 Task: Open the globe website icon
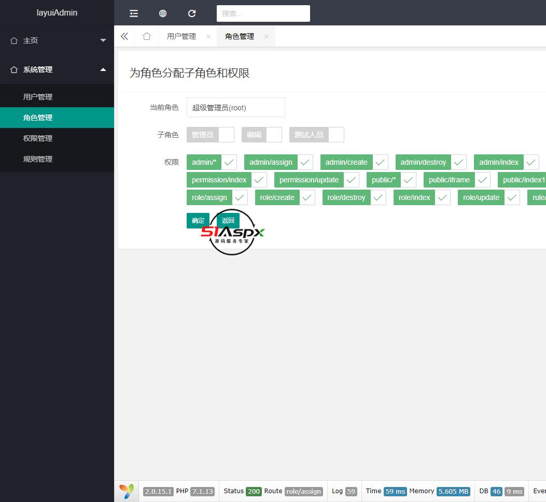tap(163, 13)
